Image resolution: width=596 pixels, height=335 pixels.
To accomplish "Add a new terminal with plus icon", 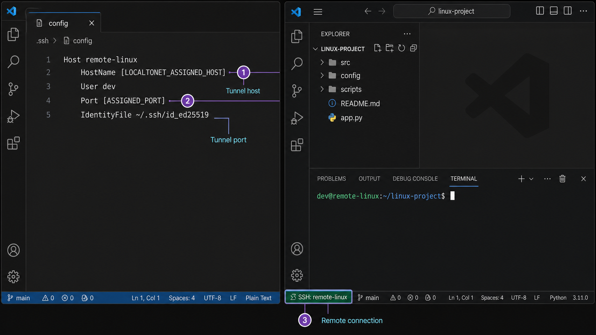I will click(x=521, y=179).
